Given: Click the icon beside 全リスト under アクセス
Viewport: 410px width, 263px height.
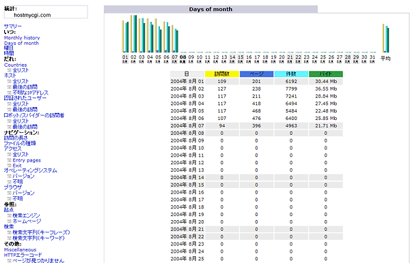Looking at the screenshot, I should pyautogui.click(x=9, y=155).
